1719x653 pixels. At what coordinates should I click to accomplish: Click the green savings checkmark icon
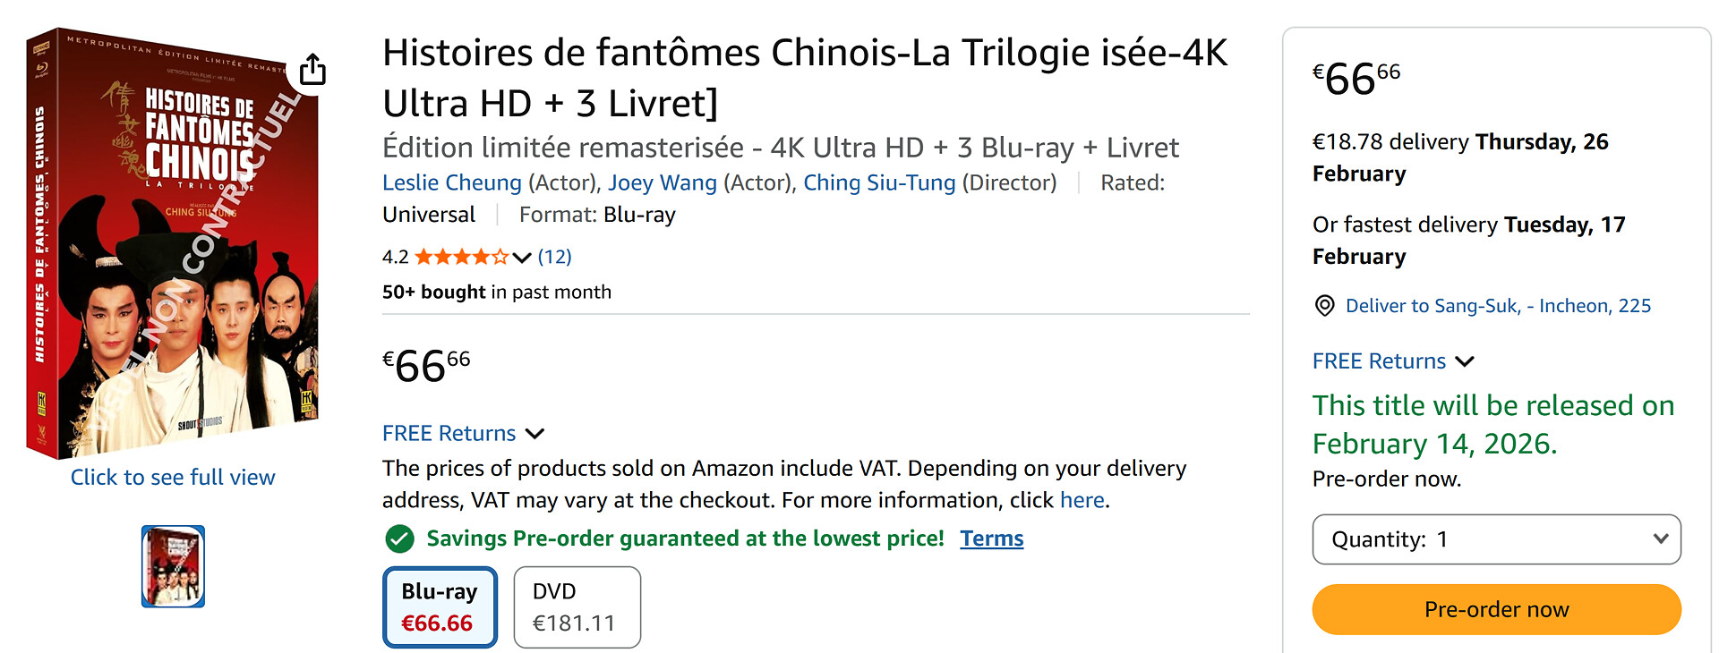pyautogui.click(x=399, y=539)
